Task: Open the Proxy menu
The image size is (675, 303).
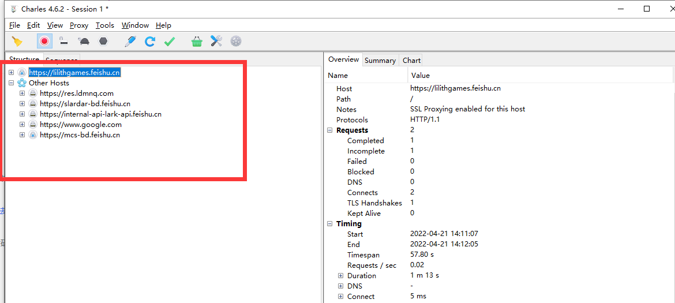Action: point(79,25)
